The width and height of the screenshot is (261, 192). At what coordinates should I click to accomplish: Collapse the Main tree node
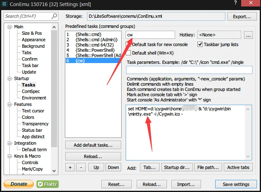coord(10,27)
